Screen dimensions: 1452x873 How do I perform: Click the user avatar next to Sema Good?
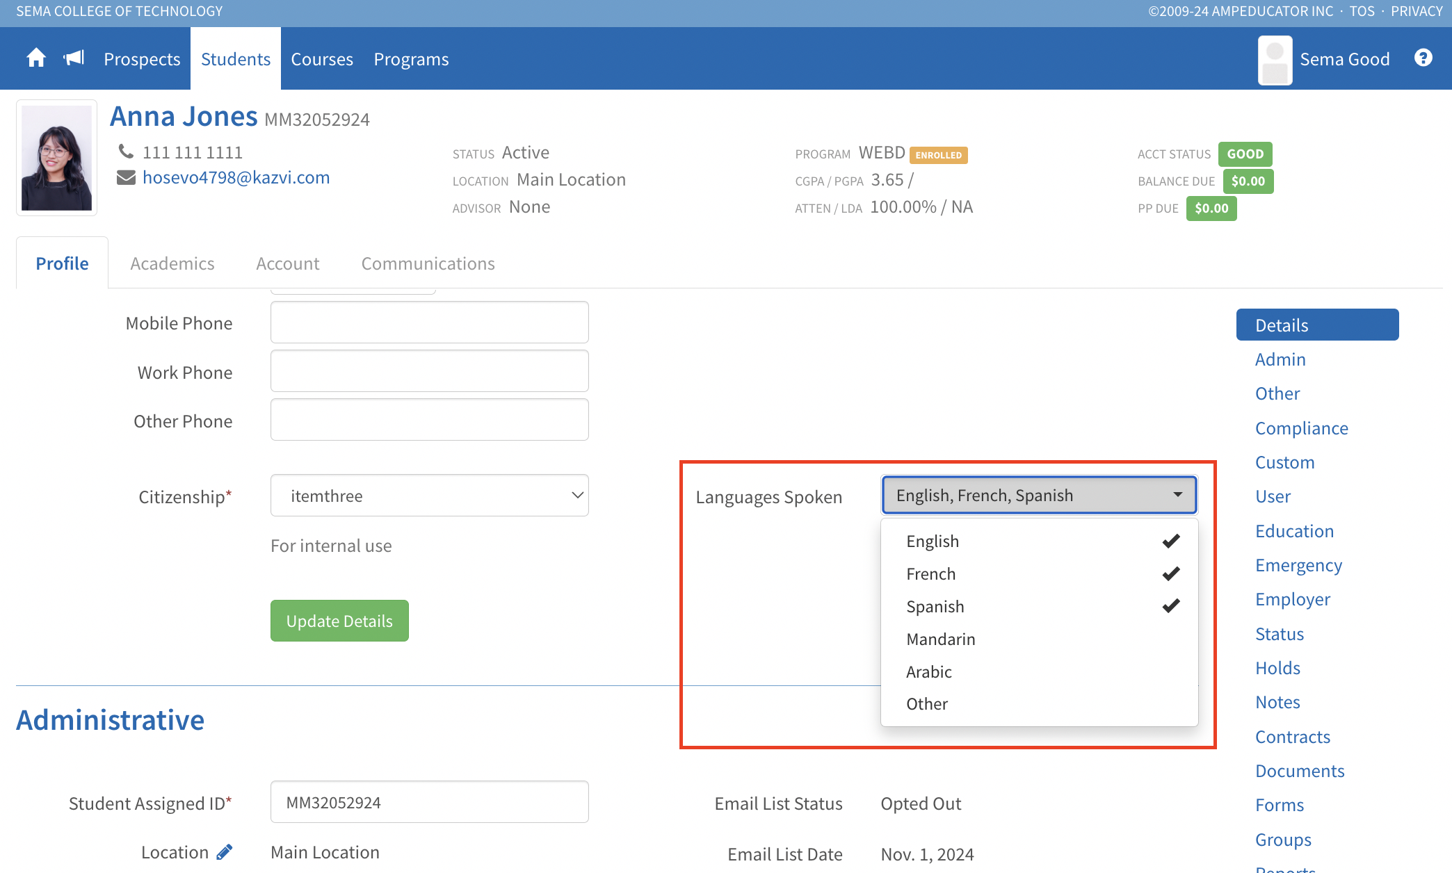coord(1275,60)
